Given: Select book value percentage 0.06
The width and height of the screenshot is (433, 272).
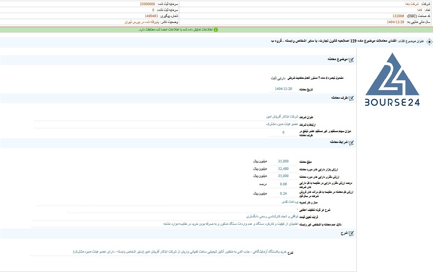Looking at the screenshot, I should pos(283,184).
